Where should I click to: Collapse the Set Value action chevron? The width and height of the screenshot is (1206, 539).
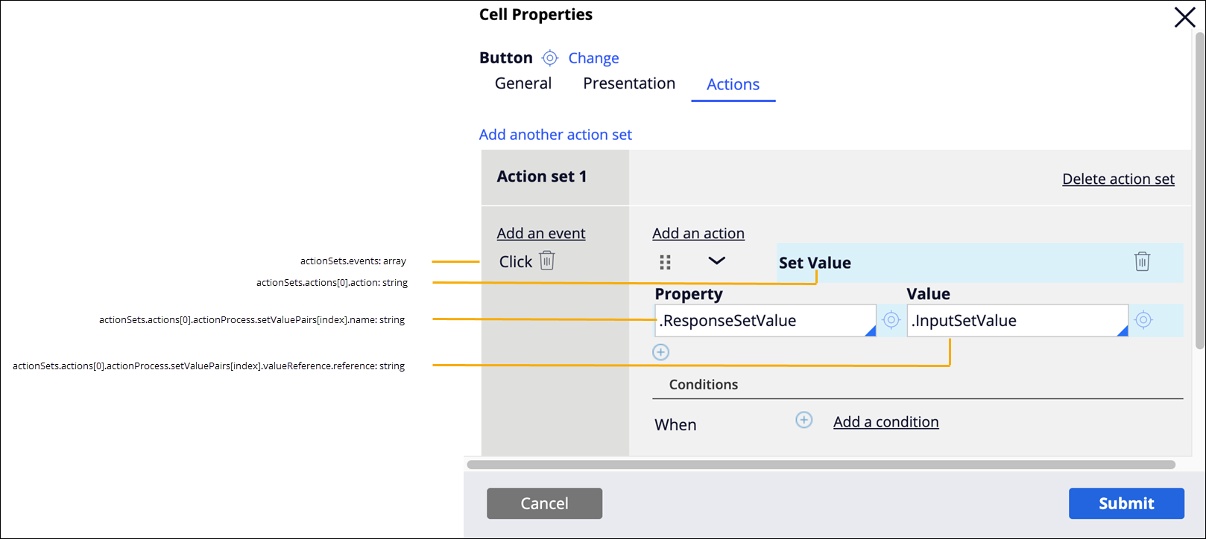click(716, 261)
